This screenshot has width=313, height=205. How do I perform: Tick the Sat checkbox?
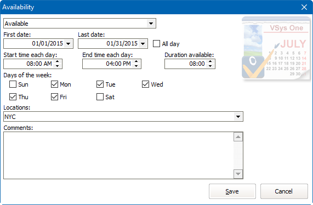click(x=100, y=97)
